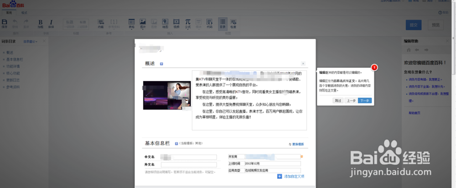Select 核心功能 in the contents list
The image size is (456, 188).
13,73
